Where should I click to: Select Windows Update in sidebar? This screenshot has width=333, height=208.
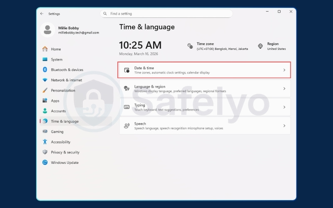76,162
